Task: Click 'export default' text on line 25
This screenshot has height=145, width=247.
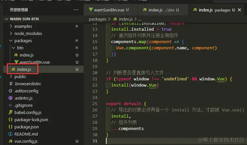Action: [x=123, y=104]
